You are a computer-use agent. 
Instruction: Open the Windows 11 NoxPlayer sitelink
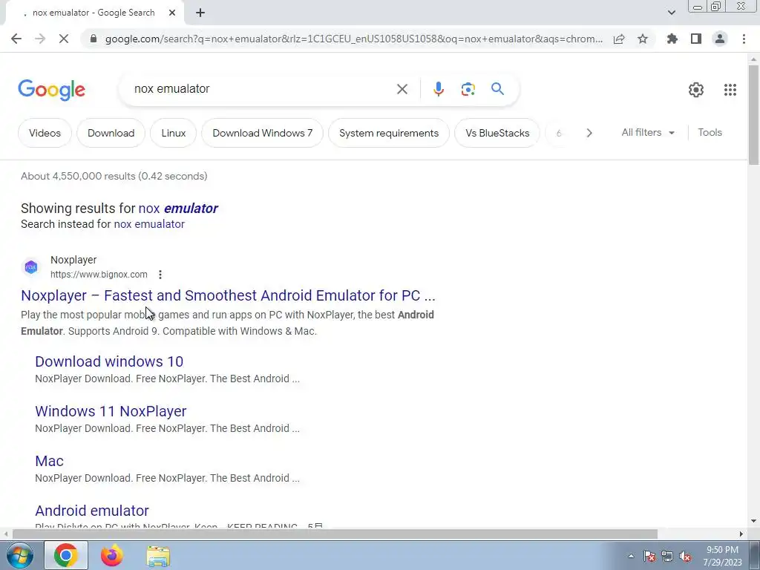(x=111, y=411)
